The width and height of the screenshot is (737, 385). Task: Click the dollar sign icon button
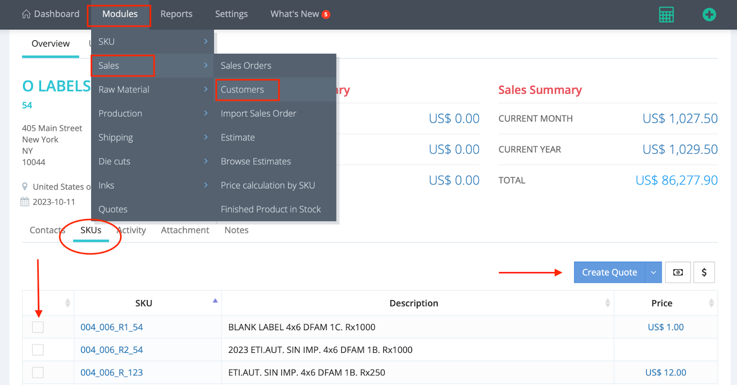704,273
